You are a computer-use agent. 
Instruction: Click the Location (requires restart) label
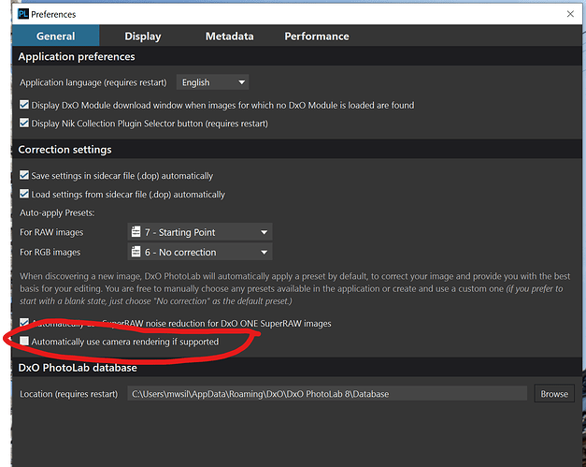[69, 394]
